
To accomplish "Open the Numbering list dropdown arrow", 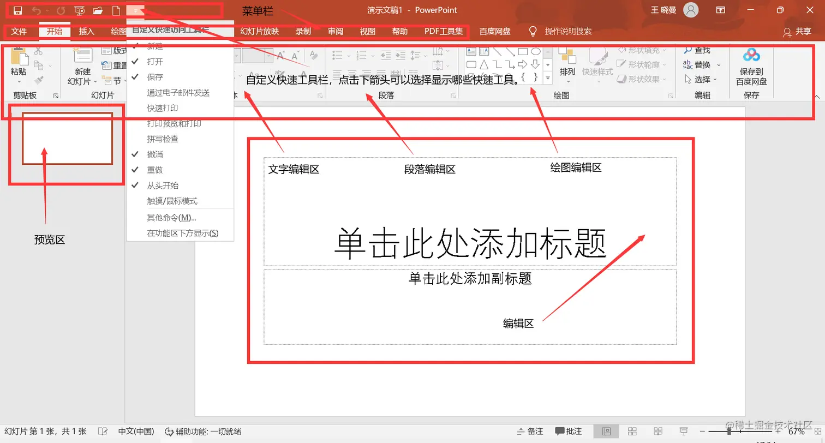I will [372, 55].
